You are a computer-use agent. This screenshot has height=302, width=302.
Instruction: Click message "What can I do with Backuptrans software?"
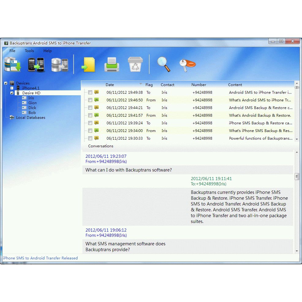pyautogui.click(x=129, y=170)
